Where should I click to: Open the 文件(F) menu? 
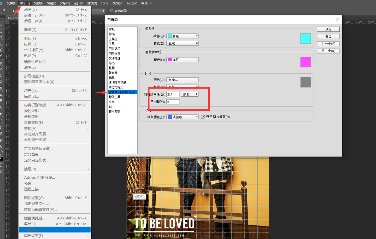pyautogui.click(x=11, y=3)
